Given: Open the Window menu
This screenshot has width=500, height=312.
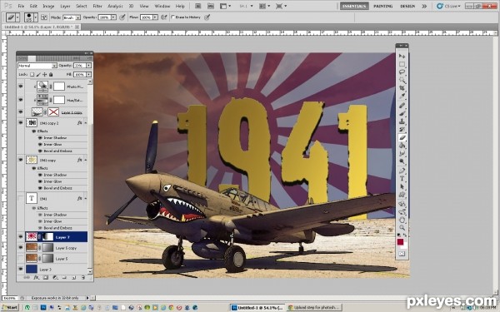Looking at the screenshot, I should 162,6.
